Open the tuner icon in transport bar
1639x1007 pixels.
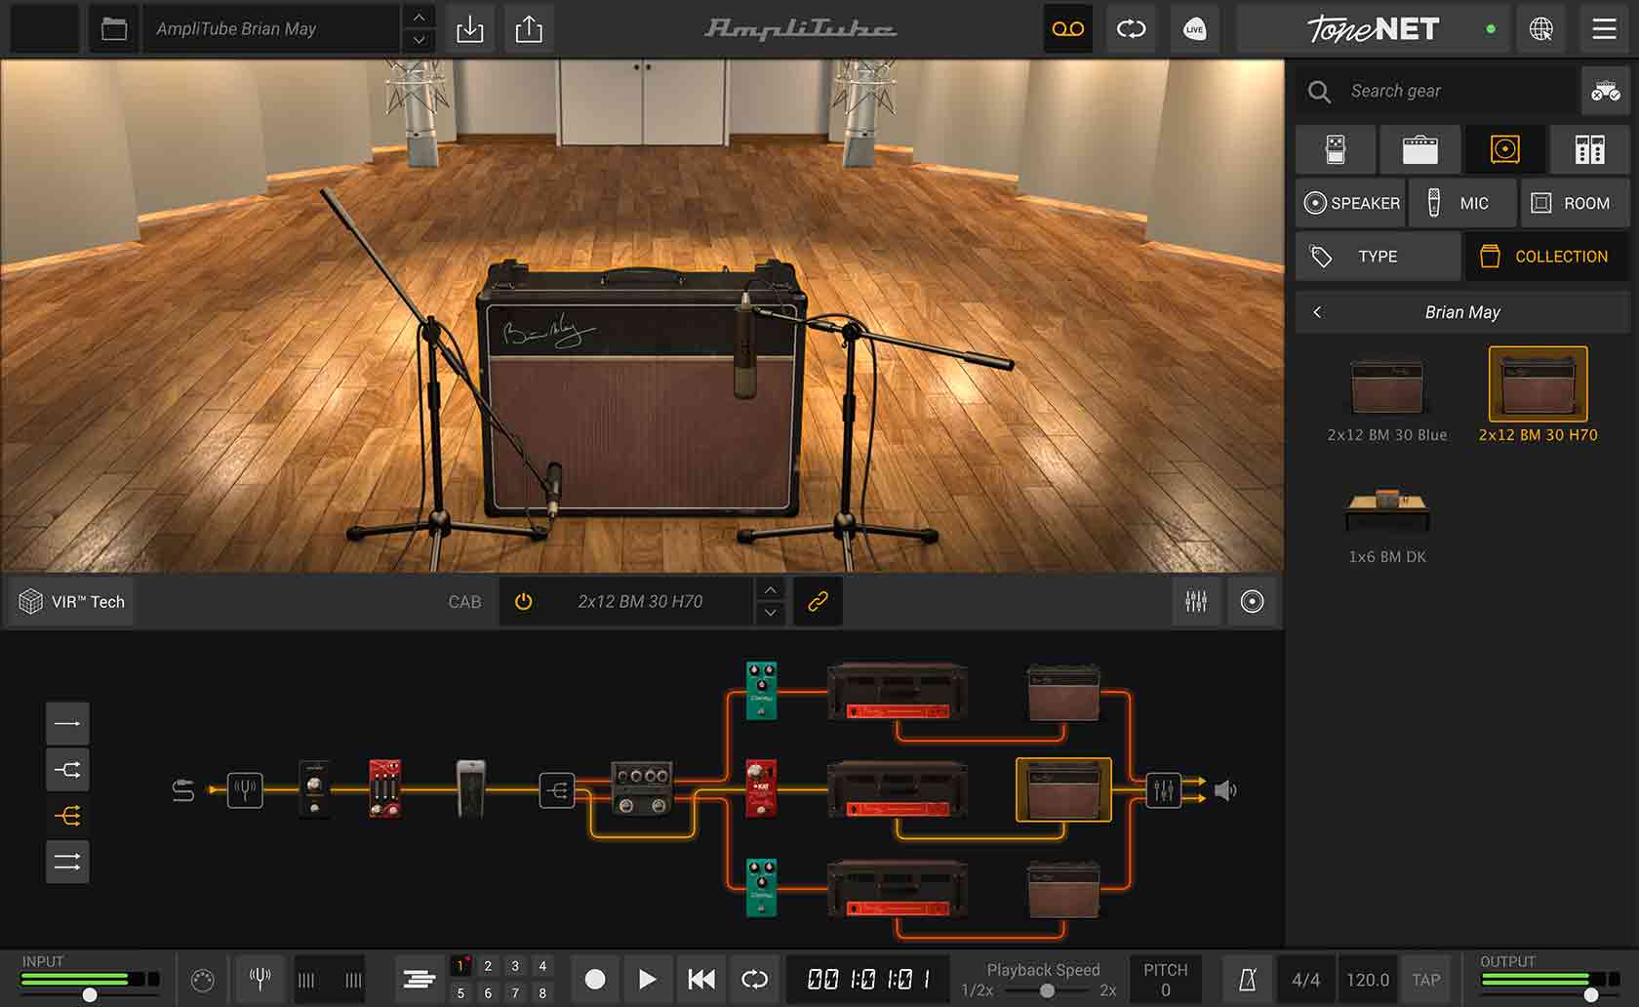[260, 979]
